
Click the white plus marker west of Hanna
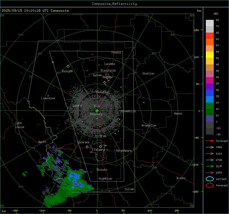coord(144,102)
